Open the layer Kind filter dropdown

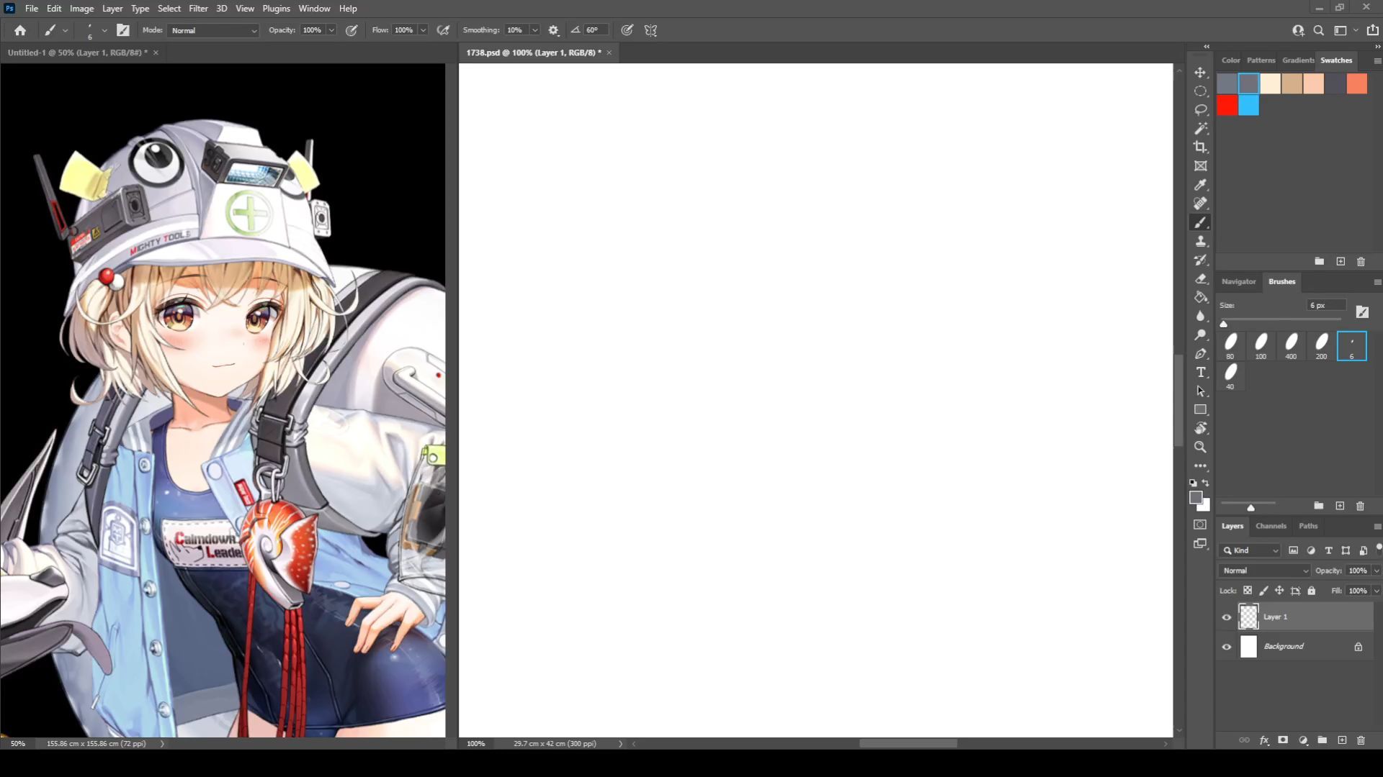point(1250,550)
